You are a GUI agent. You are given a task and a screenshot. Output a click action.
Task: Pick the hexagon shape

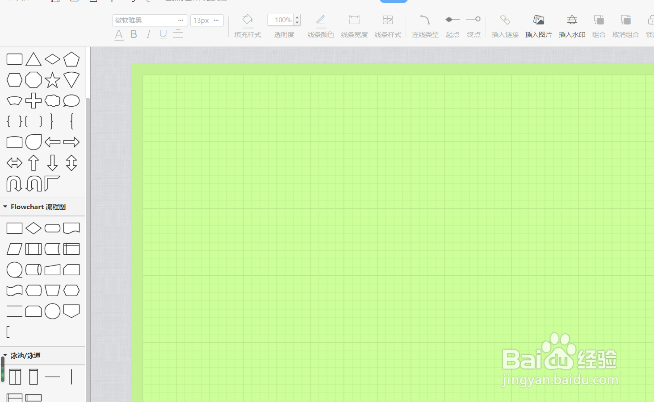click(x=14, y=80)
